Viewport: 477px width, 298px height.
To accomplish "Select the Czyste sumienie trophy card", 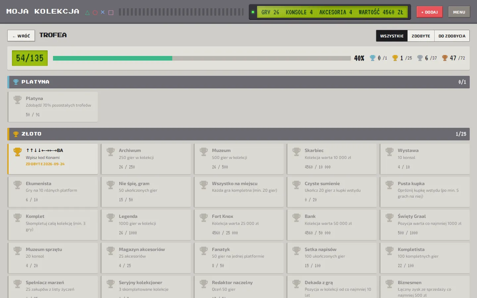I will click(x=332, y=192).
